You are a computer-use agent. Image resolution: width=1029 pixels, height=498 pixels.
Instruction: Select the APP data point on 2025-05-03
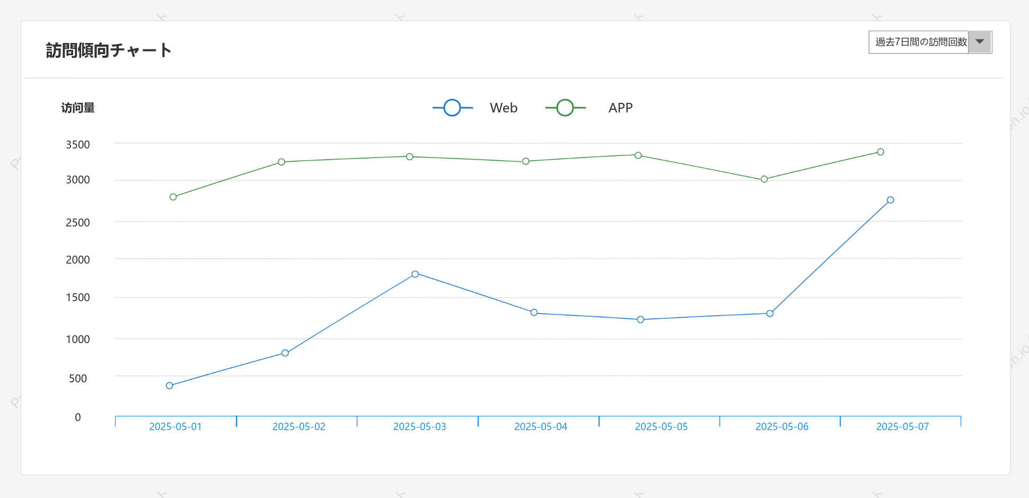(x=410, y=157)
